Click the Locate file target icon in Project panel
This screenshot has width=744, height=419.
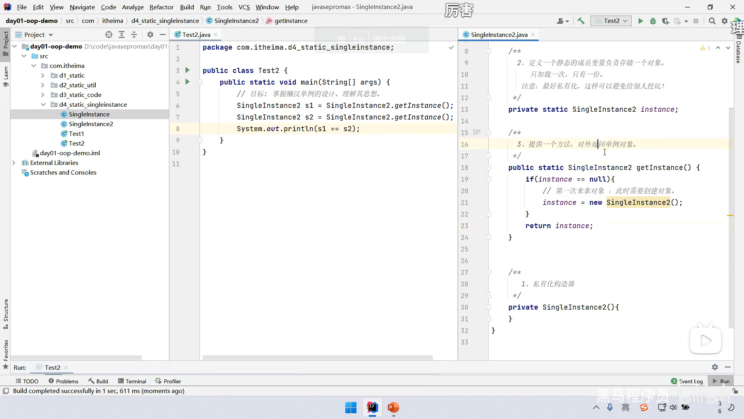coord(109,35)
